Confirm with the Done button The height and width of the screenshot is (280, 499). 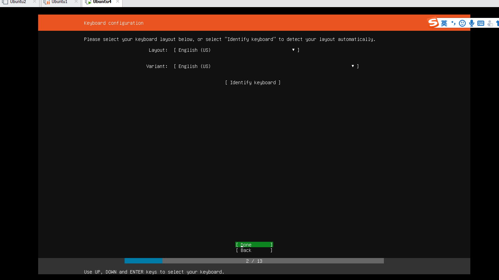tap(254, 245)
